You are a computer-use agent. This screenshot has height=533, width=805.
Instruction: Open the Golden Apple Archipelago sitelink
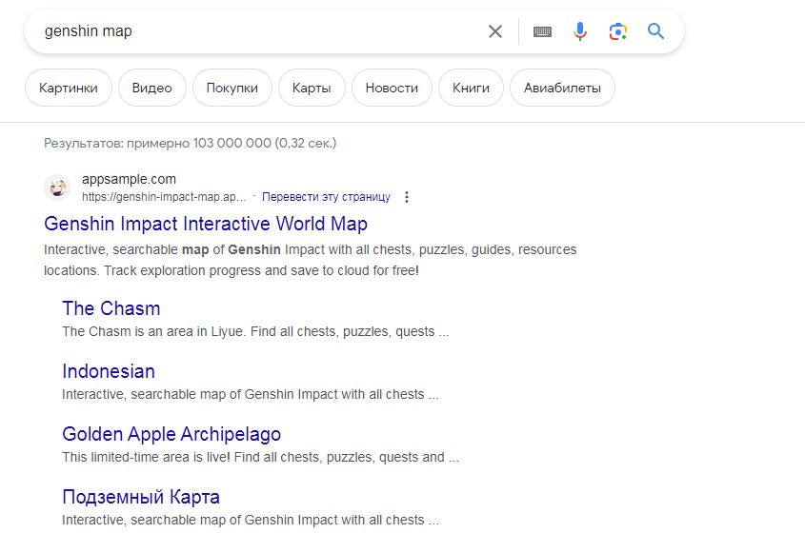(x=171, y=434)
